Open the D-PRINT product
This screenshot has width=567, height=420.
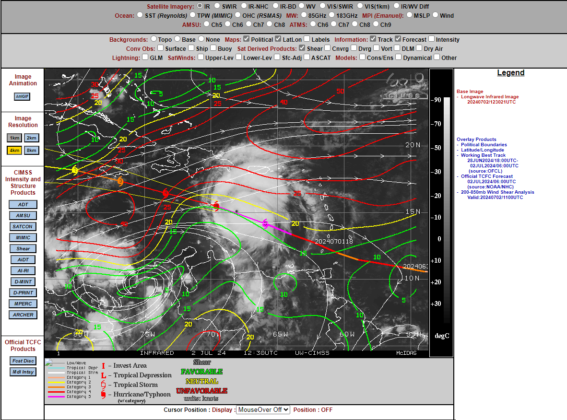[23, 293]
